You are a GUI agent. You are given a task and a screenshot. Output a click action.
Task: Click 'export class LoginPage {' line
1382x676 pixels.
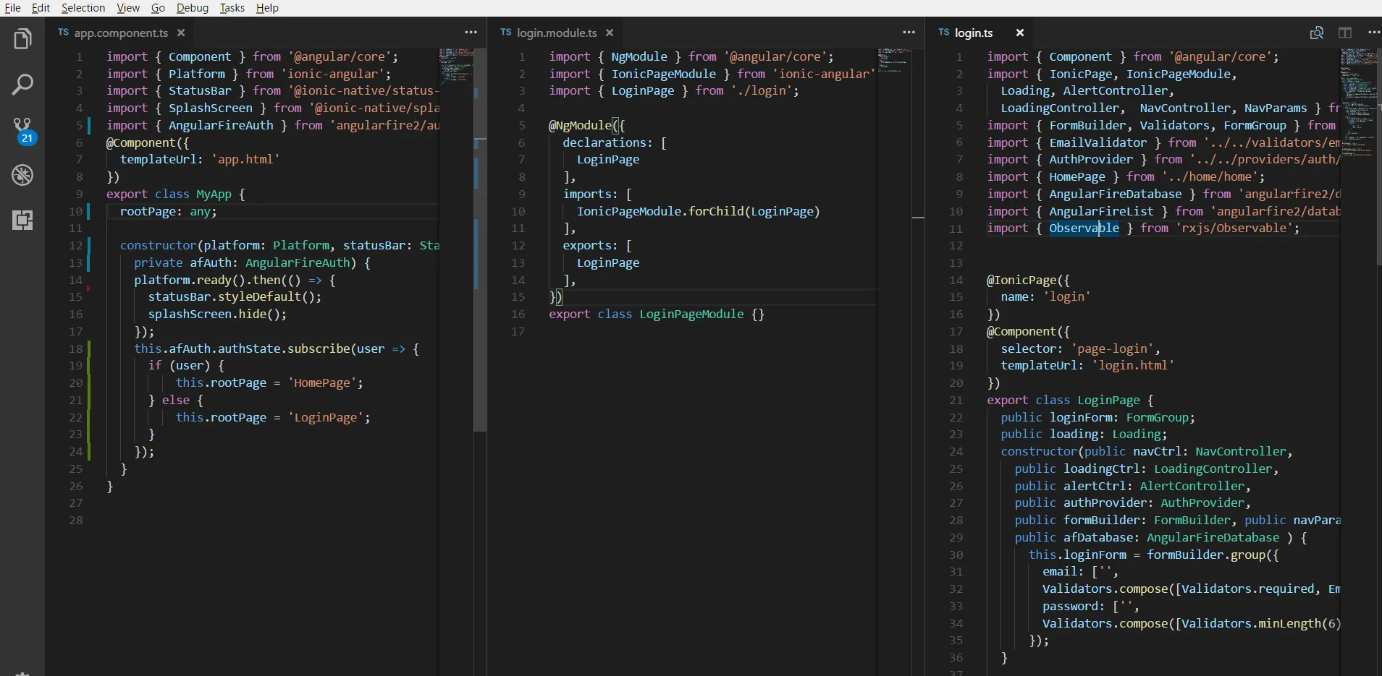point(1070,401)
